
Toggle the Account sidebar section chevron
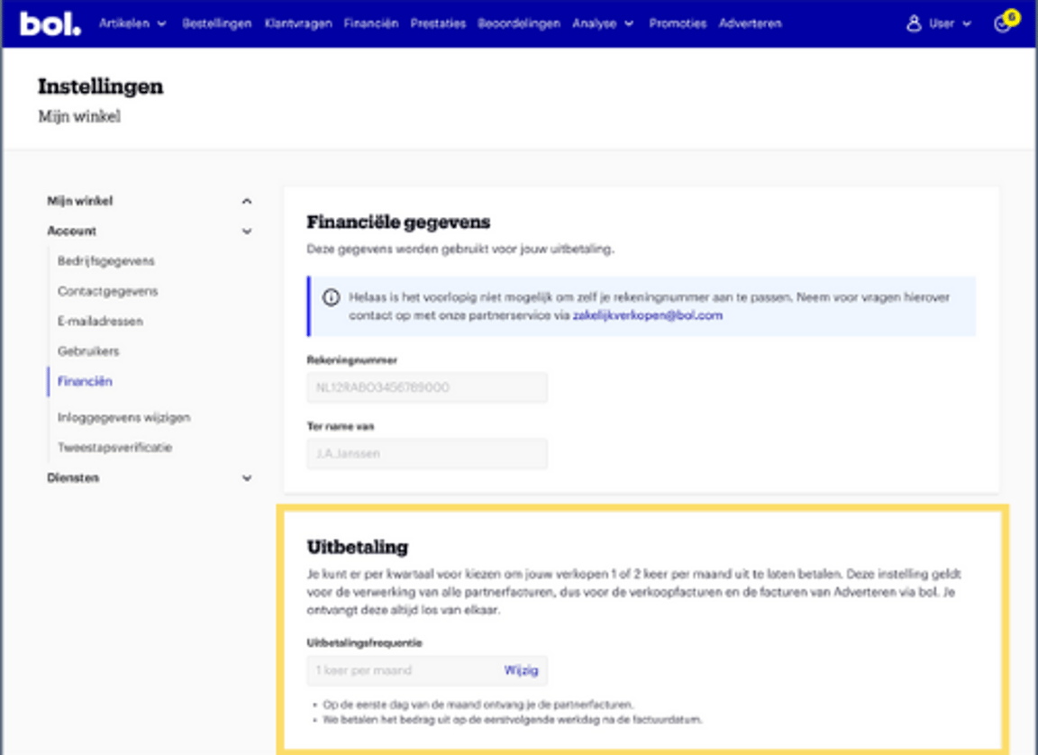point(247,232)
